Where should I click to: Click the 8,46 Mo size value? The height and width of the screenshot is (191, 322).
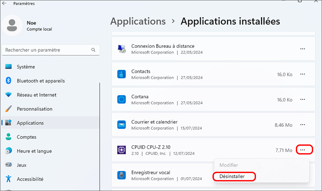click(284, 125)
